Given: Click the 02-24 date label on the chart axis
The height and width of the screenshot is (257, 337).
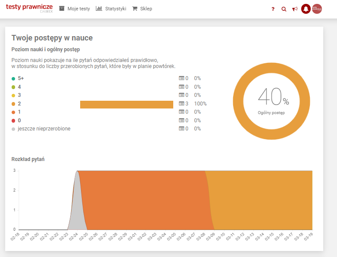Looking at the screenshot, I should [x=74, y=236].
